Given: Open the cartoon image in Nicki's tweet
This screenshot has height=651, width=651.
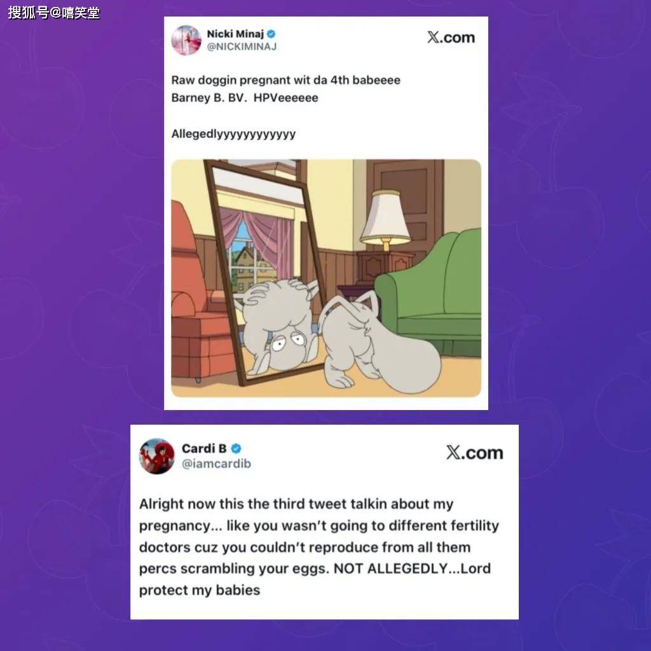Looking at the screenshot, I should [326, 278].
